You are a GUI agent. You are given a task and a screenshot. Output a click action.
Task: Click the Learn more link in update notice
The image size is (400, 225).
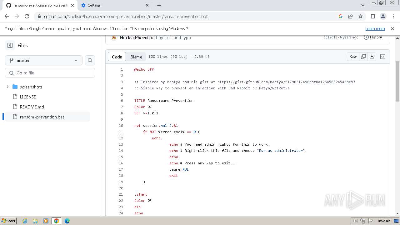pyautogui.click(x=375, y=28)
